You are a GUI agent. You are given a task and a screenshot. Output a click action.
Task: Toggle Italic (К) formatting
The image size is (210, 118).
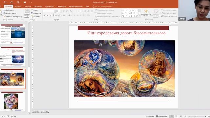click(47, 15)
